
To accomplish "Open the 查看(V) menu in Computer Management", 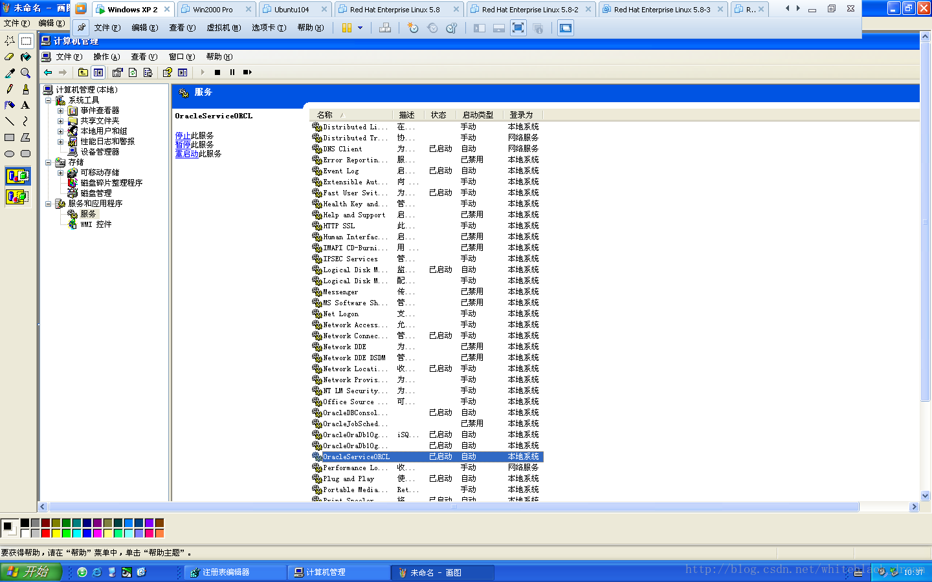I will [144, 57].
